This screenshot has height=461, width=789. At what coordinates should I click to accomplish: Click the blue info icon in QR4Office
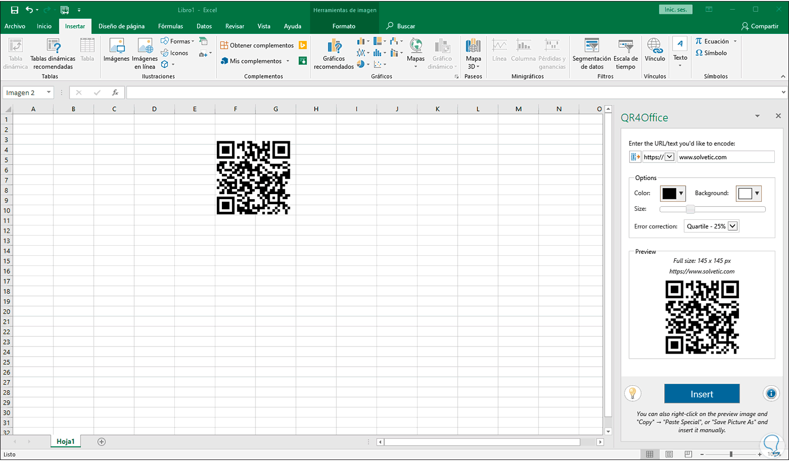771,393
